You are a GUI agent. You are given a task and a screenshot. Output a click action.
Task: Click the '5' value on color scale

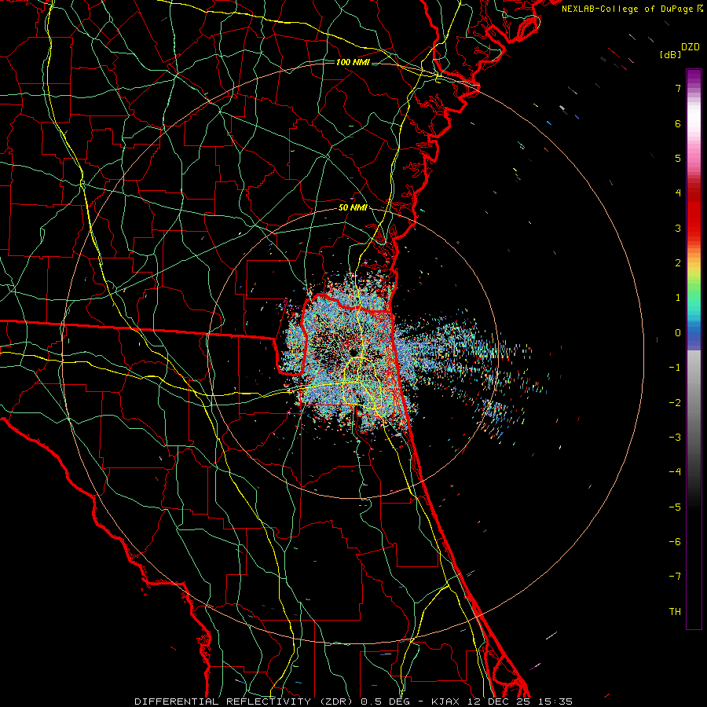[678, 158]
